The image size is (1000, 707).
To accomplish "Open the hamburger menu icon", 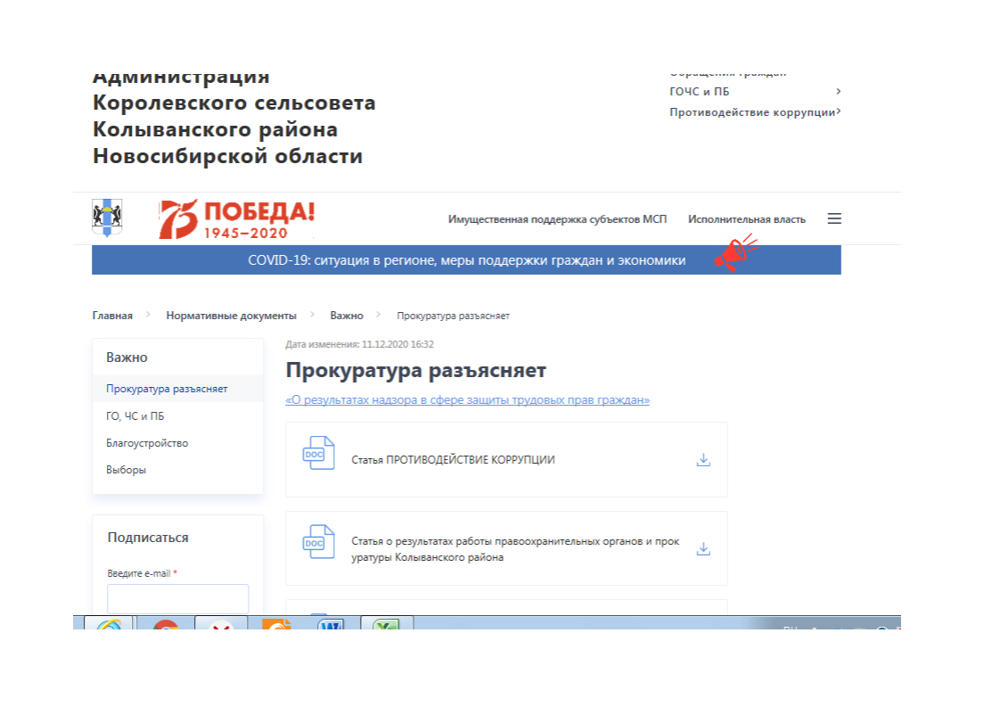I will point(834,218).
